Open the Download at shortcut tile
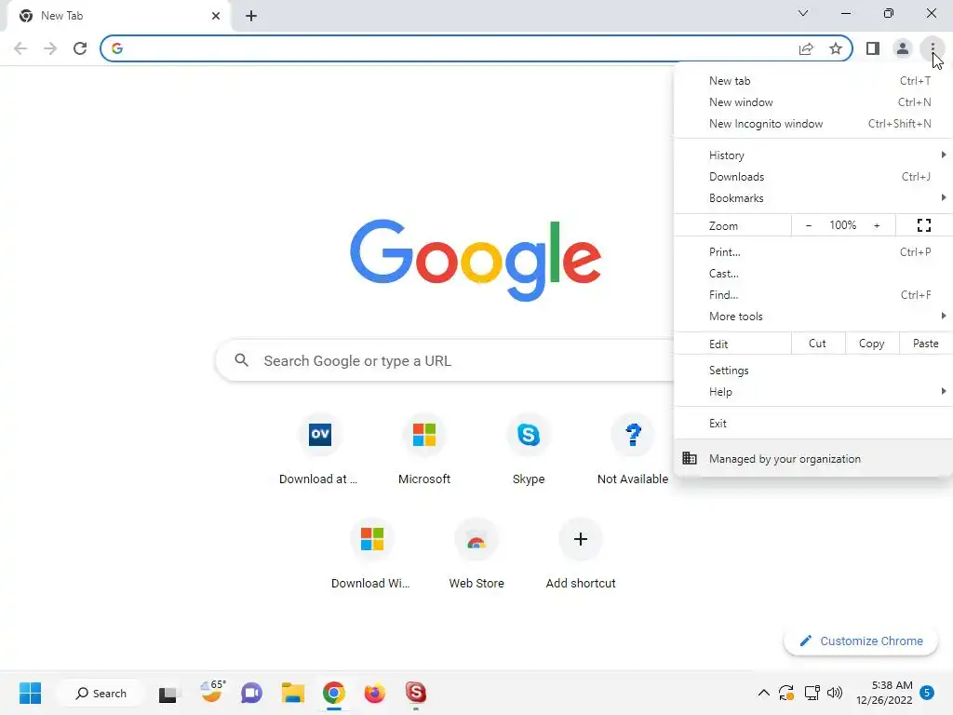Viewport: 953px width, 715px height. [320, 450]
